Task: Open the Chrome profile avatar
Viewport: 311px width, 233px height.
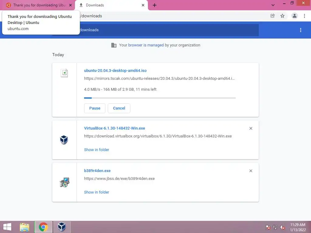Action: click(x=295, y=16)
